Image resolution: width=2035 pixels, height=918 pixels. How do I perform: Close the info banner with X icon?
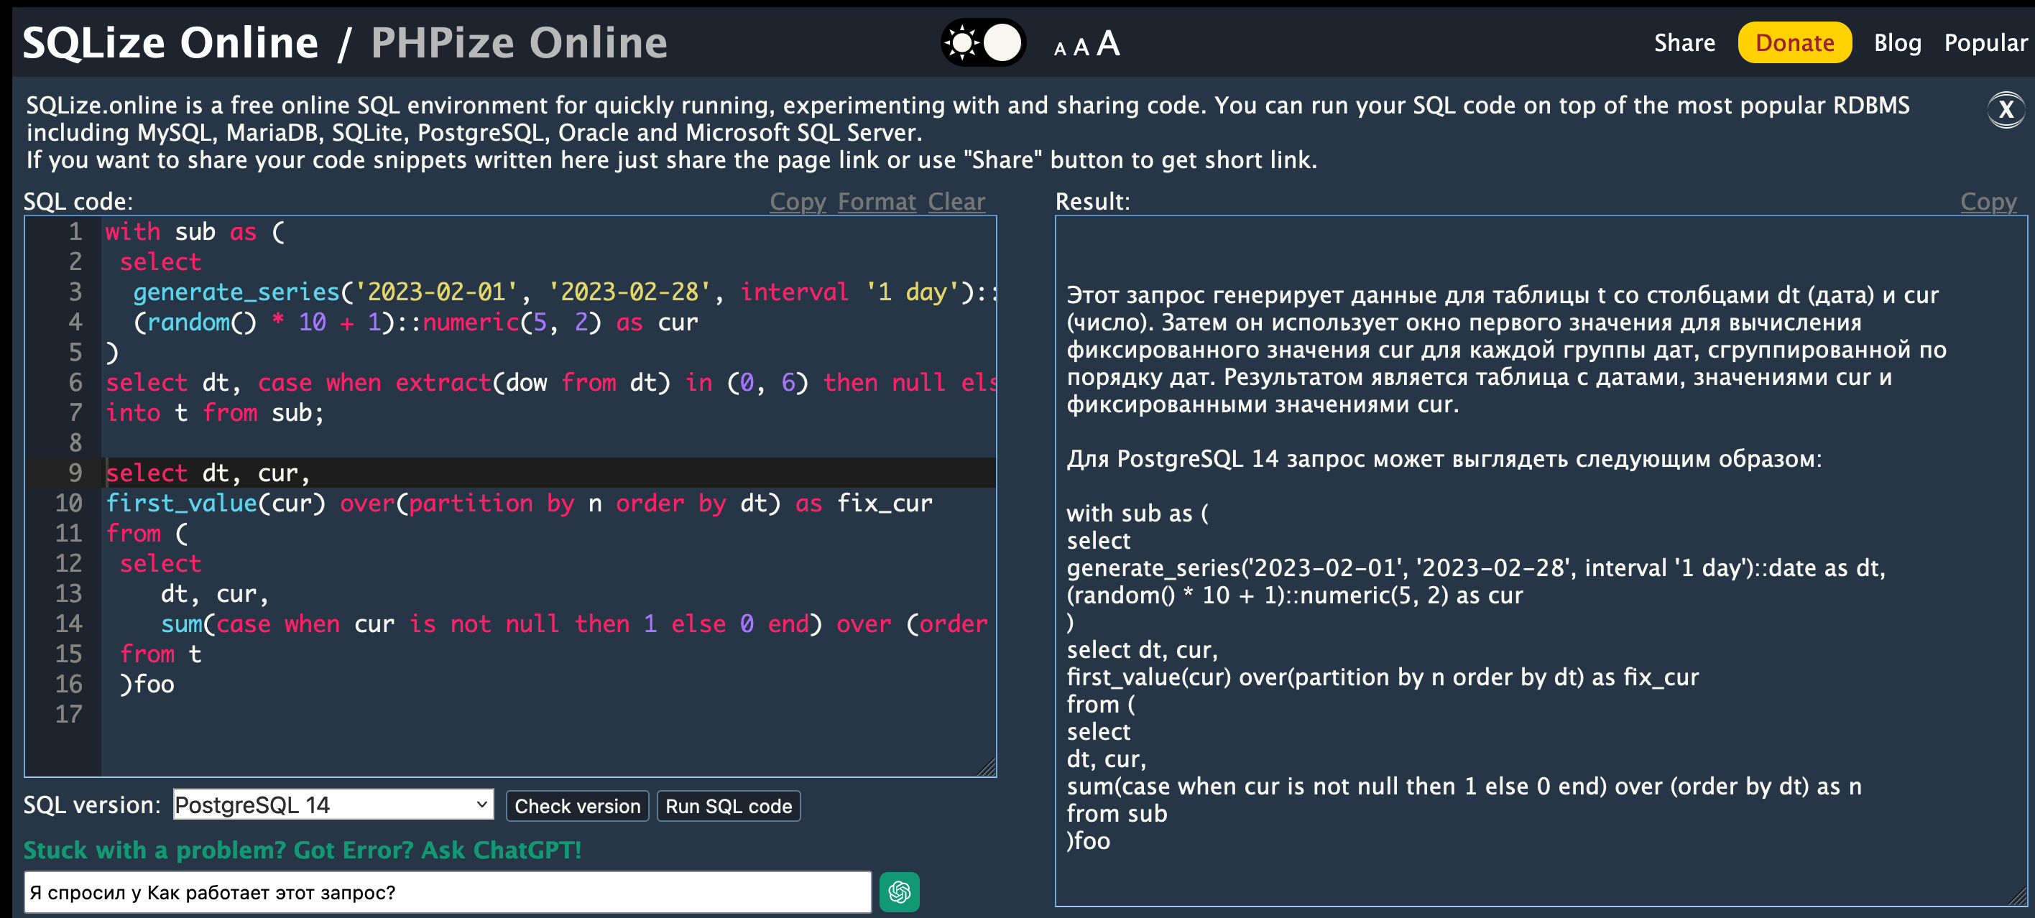pos(2005,110)
